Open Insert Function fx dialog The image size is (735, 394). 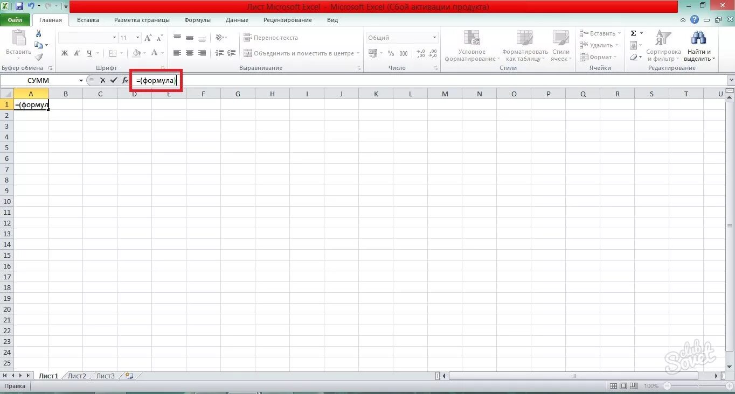point(125,80)
